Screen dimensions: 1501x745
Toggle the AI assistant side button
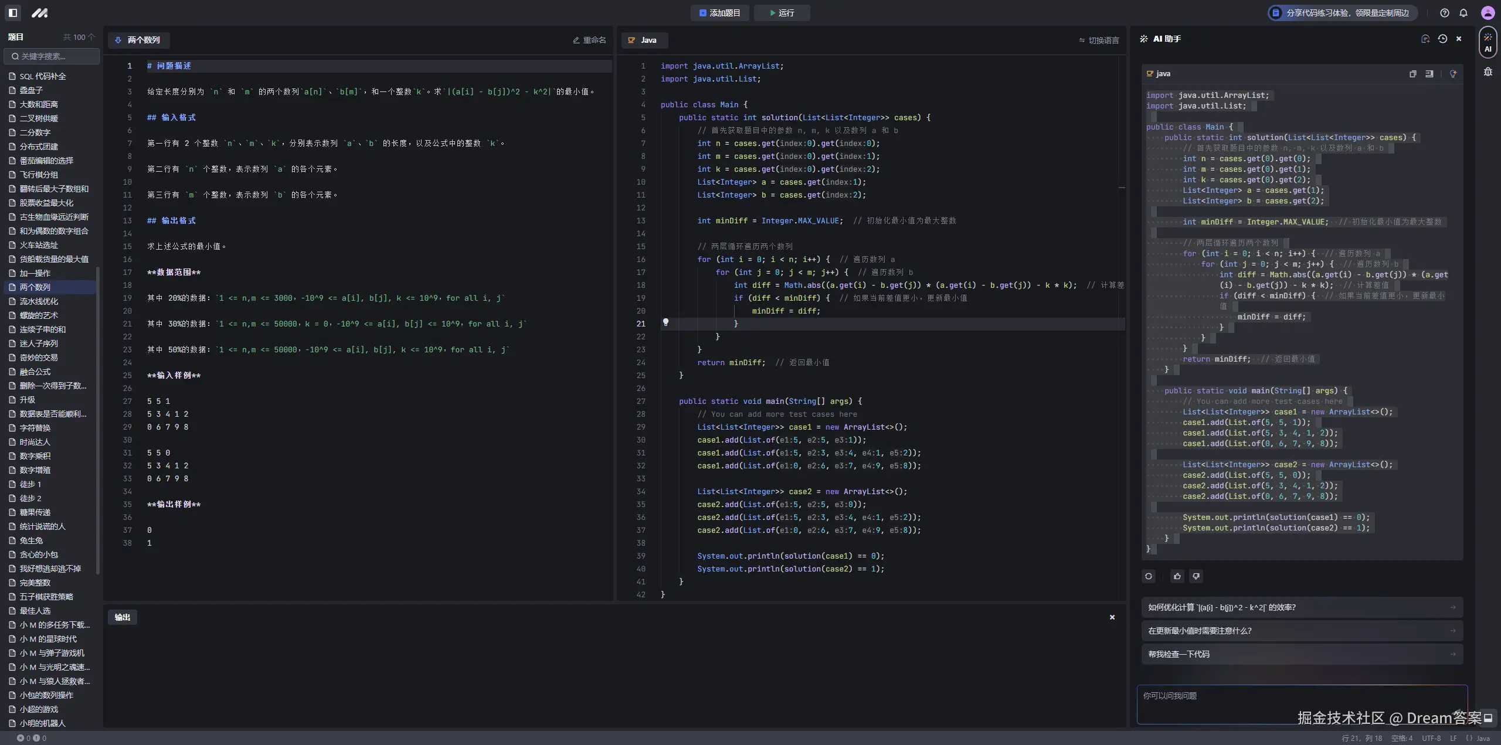pos(1488,43)
